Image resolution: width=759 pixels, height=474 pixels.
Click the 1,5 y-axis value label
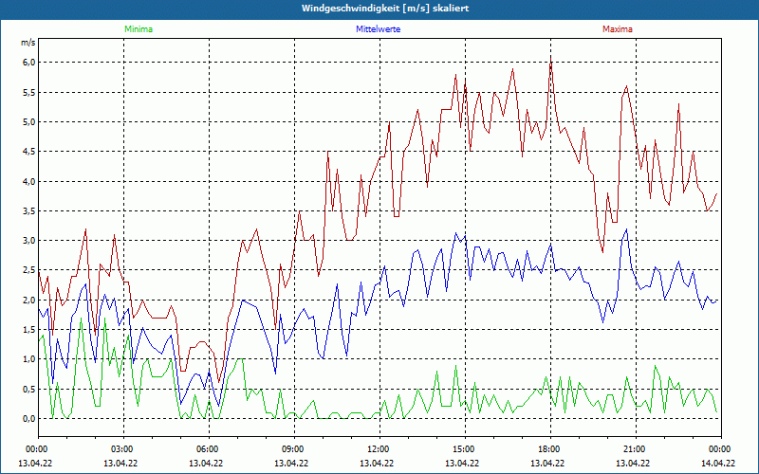click(x=28, y=330)
